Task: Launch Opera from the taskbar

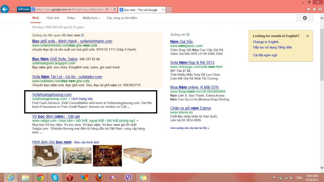Action: pos(70,178)
